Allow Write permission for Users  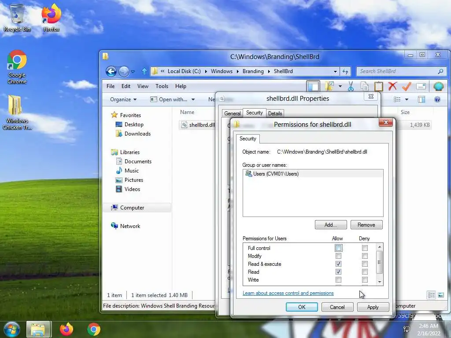pos(338,279)
